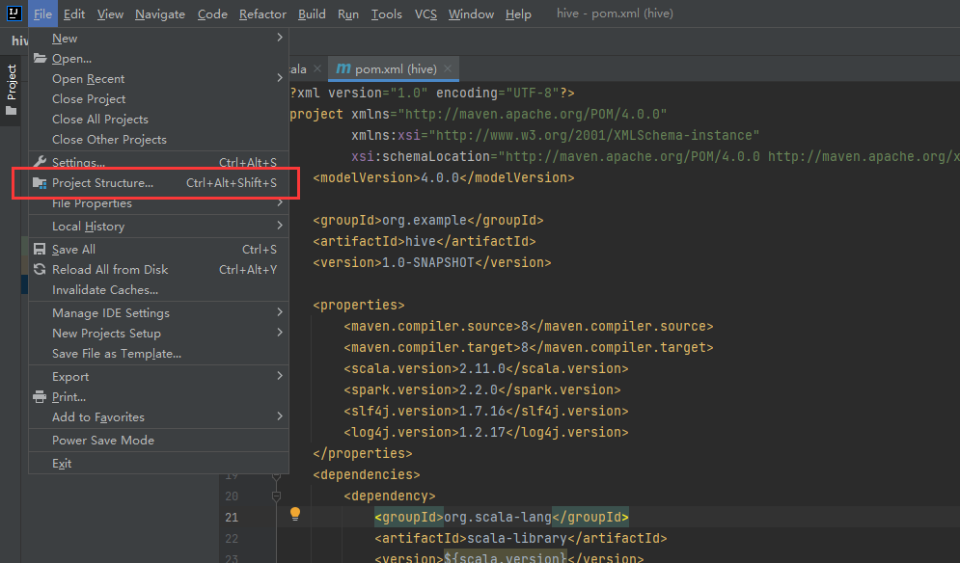Screen dimensions: 960x563
Task: Select Settings from the File menu
Action: [79, 161]
